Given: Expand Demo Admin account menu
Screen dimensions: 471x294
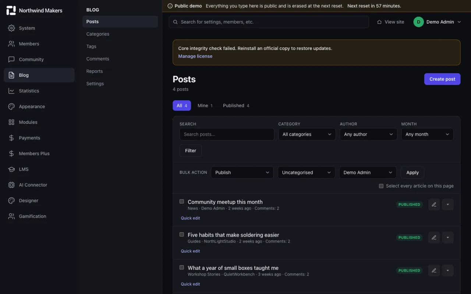Looking at the screenshot, I should pyautogui.click(x=438, y=22).
